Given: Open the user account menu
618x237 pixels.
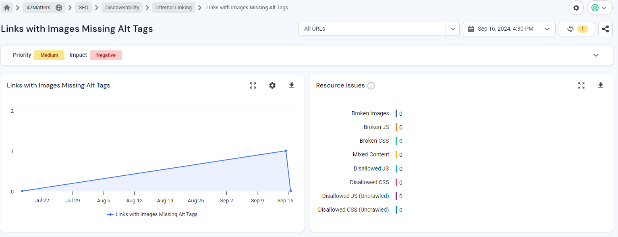Looking at the screenshot, I should click(599, 8).
